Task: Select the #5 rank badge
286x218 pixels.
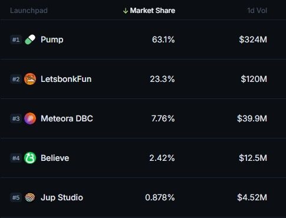Action: (x=16, y=197)
